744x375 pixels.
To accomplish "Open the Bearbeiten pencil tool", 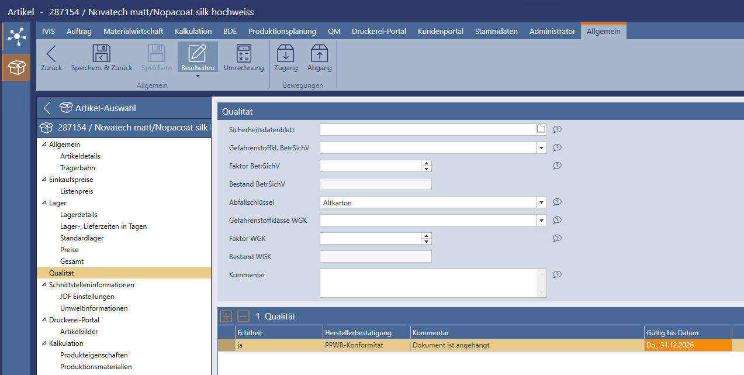I will [x=198, y=53].
